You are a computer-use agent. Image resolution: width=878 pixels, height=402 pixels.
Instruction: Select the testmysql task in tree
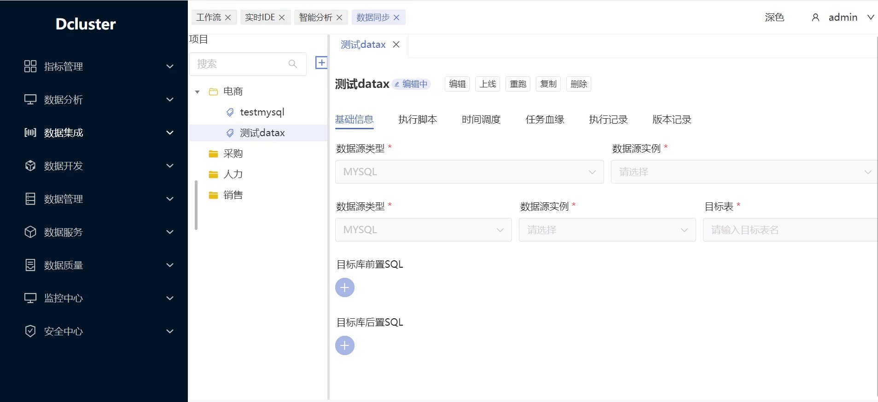262,112
